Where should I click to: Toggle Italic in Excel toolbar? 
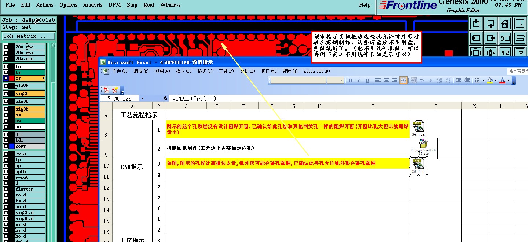coord(359,80)
